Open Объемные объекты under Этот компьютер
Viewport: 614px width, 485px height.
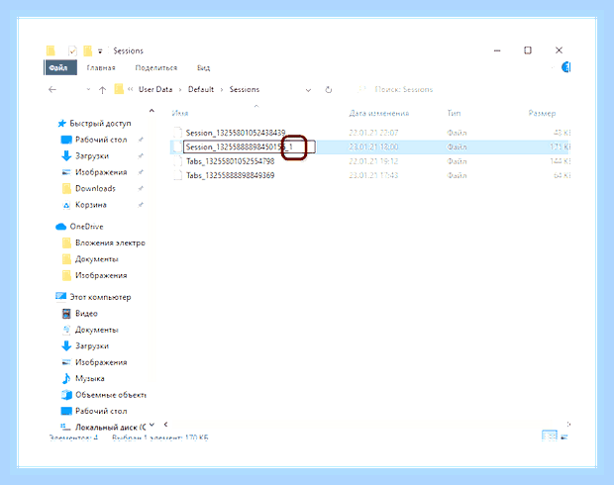pos(111,395)
